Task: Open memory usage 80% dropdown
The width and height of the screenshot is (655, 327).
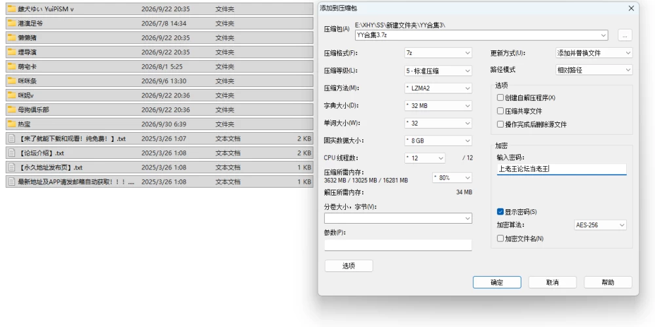Action: tap(452, 177)
